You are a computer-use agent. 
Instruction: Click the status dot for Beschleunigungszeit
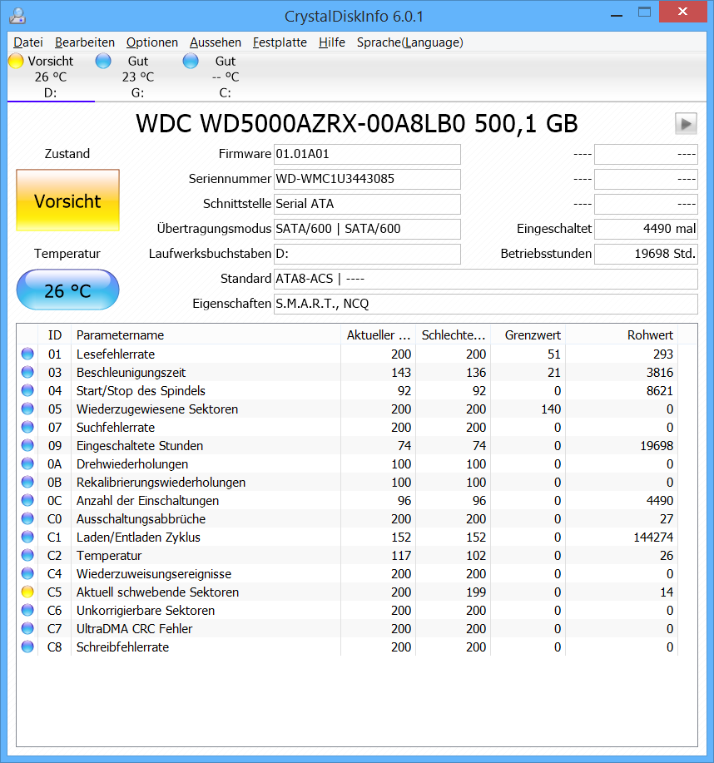pos(27,372)
